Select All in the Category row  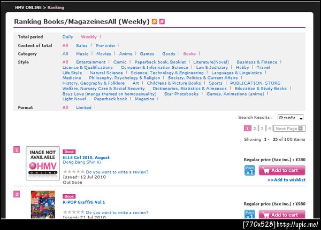[65, 54]
